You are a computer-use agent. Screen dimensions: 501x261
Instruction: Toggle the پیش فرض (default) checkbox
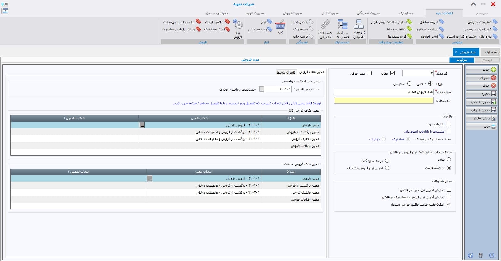(x=369, y=73)
